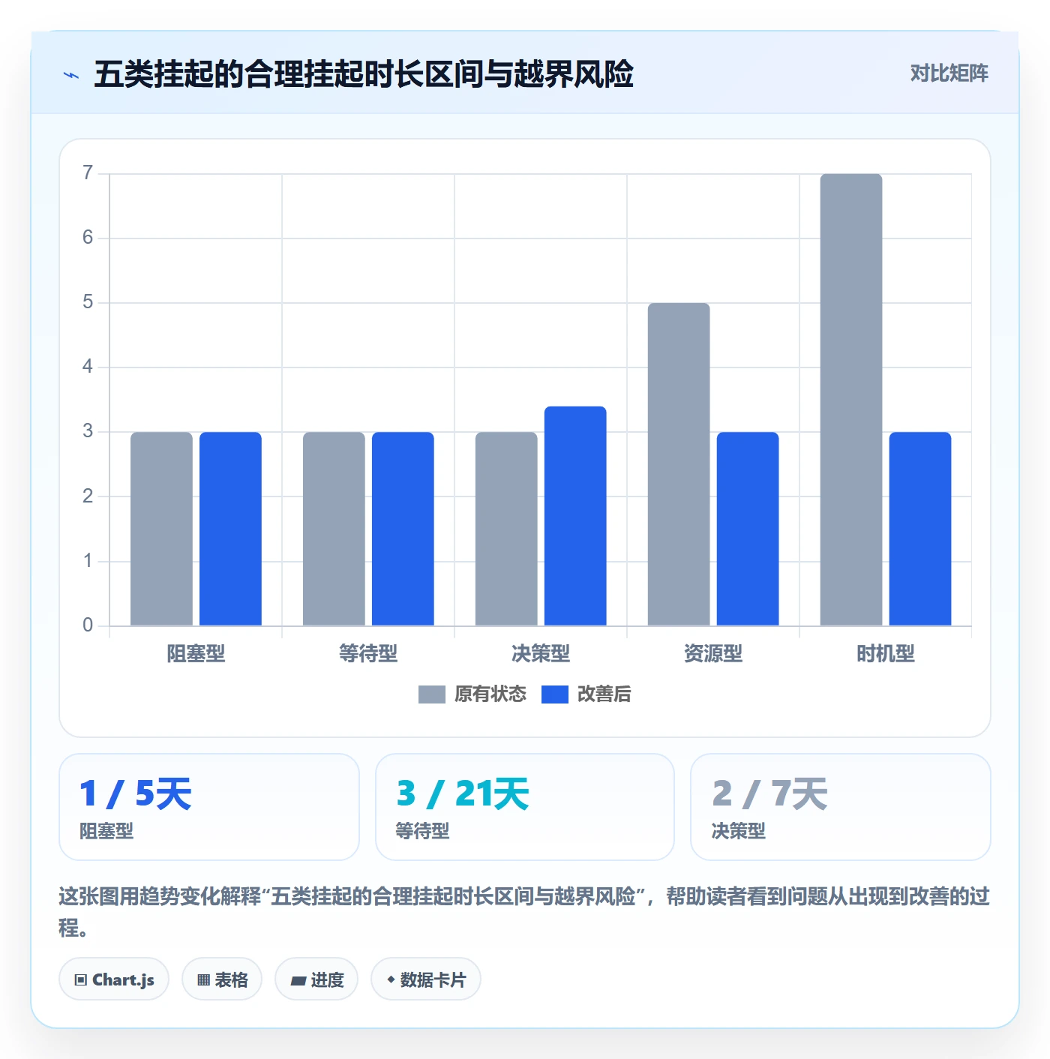The width and height of the screenshot is (1050, 1059).
Task: Select the tall gray 原有状态 bar for 时机型
Action: tap(851, 400)
